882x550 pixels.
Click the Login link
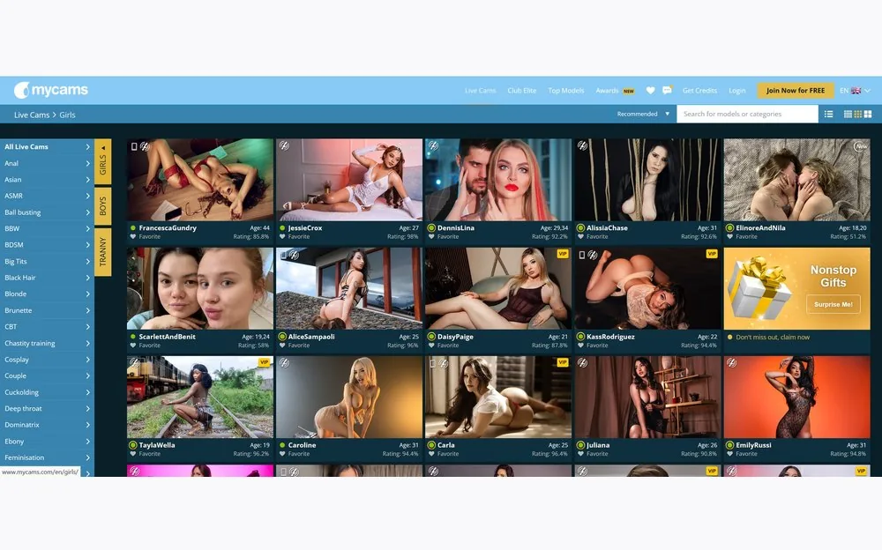pyautogui.click(x=736, y=91)
